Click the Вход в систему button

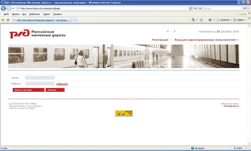coord(29,90)
